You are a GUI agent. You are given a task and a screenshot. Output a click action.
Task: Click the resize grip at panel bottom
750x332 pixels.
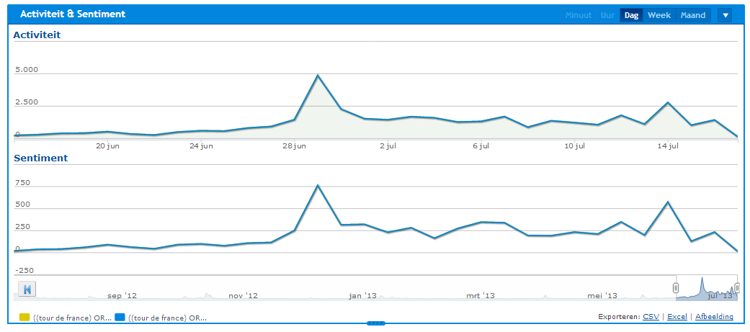click(375, 323)
